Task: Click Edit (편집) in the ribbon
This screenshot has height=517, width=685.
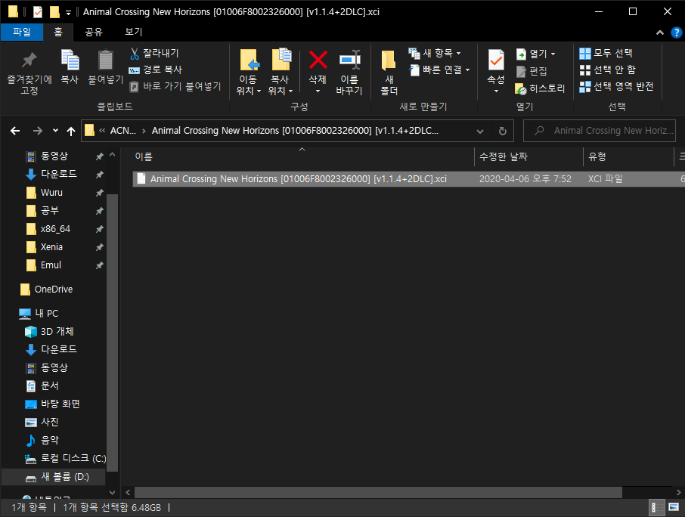Action: tap(532, 71)
